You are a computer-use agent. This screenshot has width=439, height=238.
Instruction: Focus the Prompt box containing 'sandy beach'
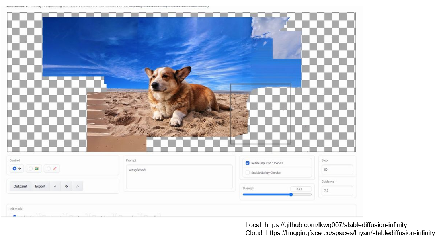pyautogui.click(x=179, y=177)
